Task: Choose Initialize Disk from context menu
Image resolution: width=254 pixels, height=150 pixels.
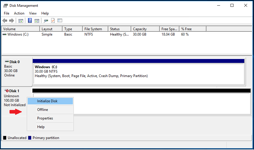Action: click(x=50, y=101)
